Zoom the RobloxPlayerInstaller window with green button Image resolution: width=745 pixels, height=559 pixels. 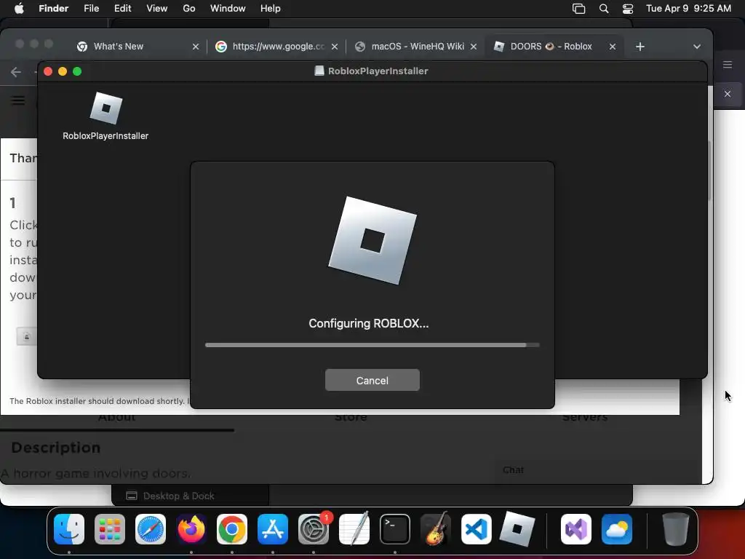(77, 71)
